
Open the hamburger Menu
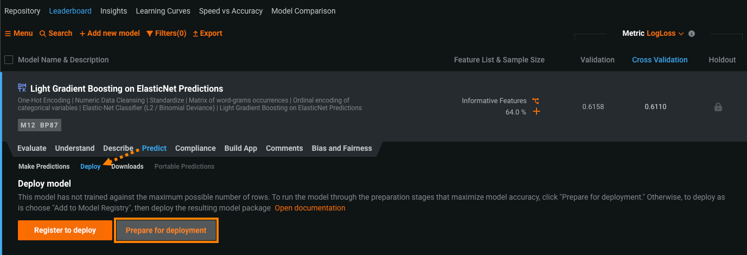tap(19, 33)
